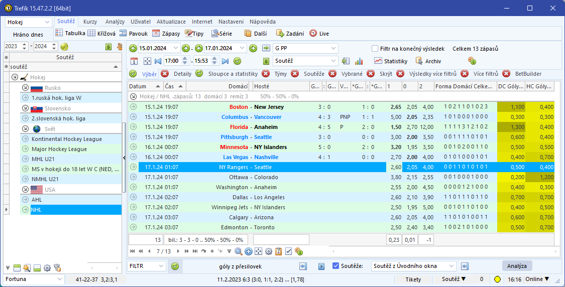
Task: Enable the Filtr na konečný výsledek checkbox
Action: pyautogui.click(x=375, y=49)
